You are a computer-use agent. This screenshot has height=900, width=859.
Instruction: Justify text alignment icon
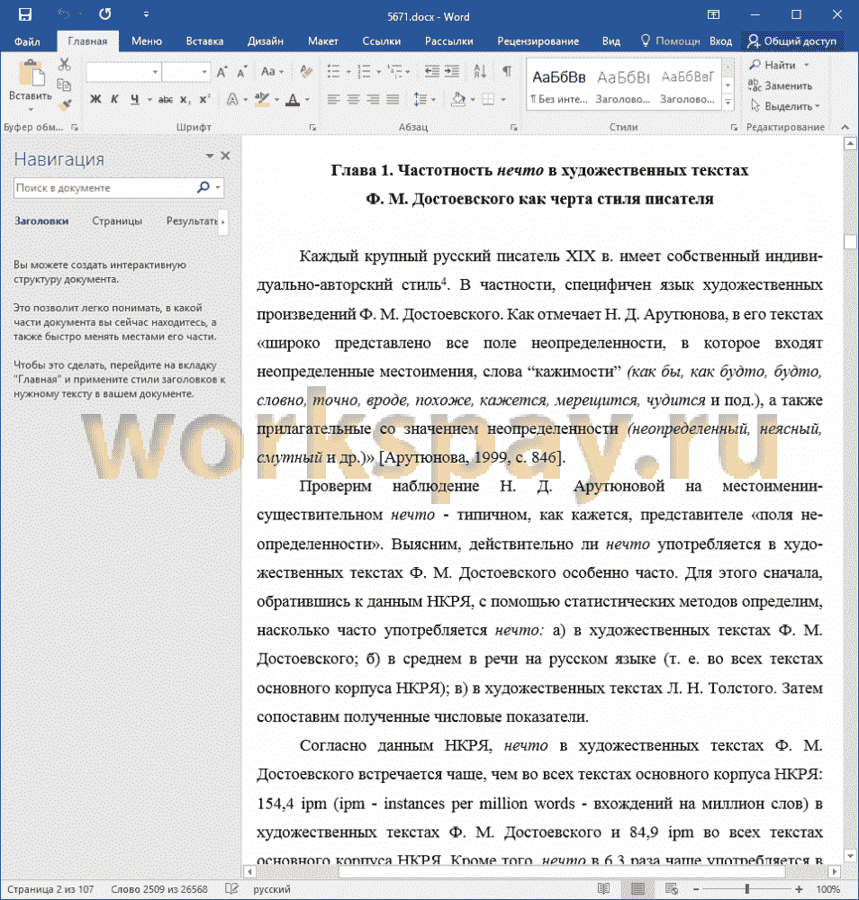(x=393, y=99)
